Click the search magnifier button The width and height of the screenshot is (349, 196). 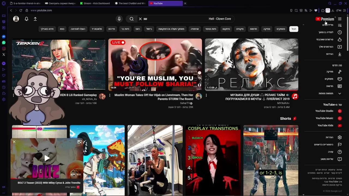132,19
